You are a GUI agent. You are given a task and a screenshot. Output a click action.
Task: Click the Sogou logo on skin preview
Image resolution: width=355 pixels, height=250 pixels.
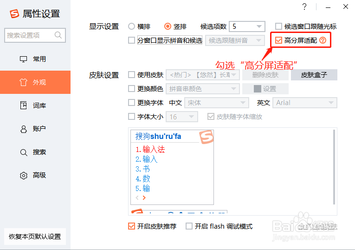(x=206, y=137)
